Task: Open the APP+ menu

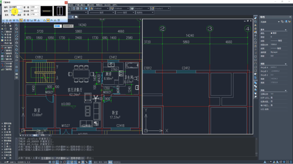Action: (115, 5)
